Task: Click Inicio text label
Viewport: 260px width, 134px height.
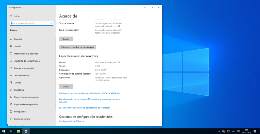Action: [x=17, y=16]
